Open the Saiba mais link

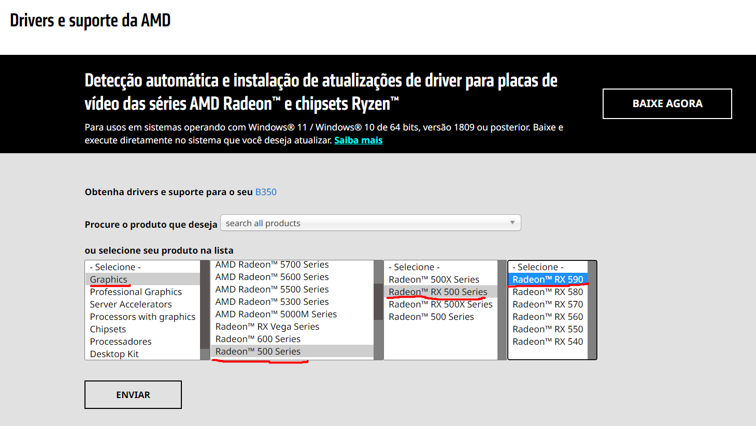pos(358,140)
